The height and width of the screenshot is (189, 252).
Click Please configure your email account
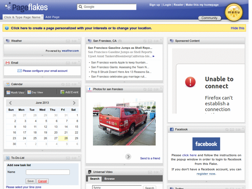45,71
